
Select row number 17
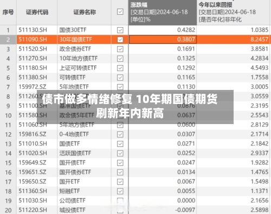click(x=8, y=182)
